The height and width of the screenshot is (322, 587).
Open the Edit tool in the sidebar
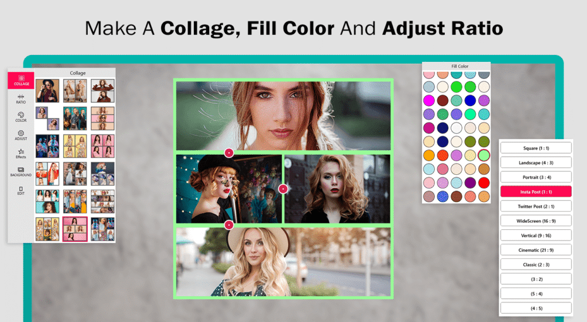tap(21, 191)
